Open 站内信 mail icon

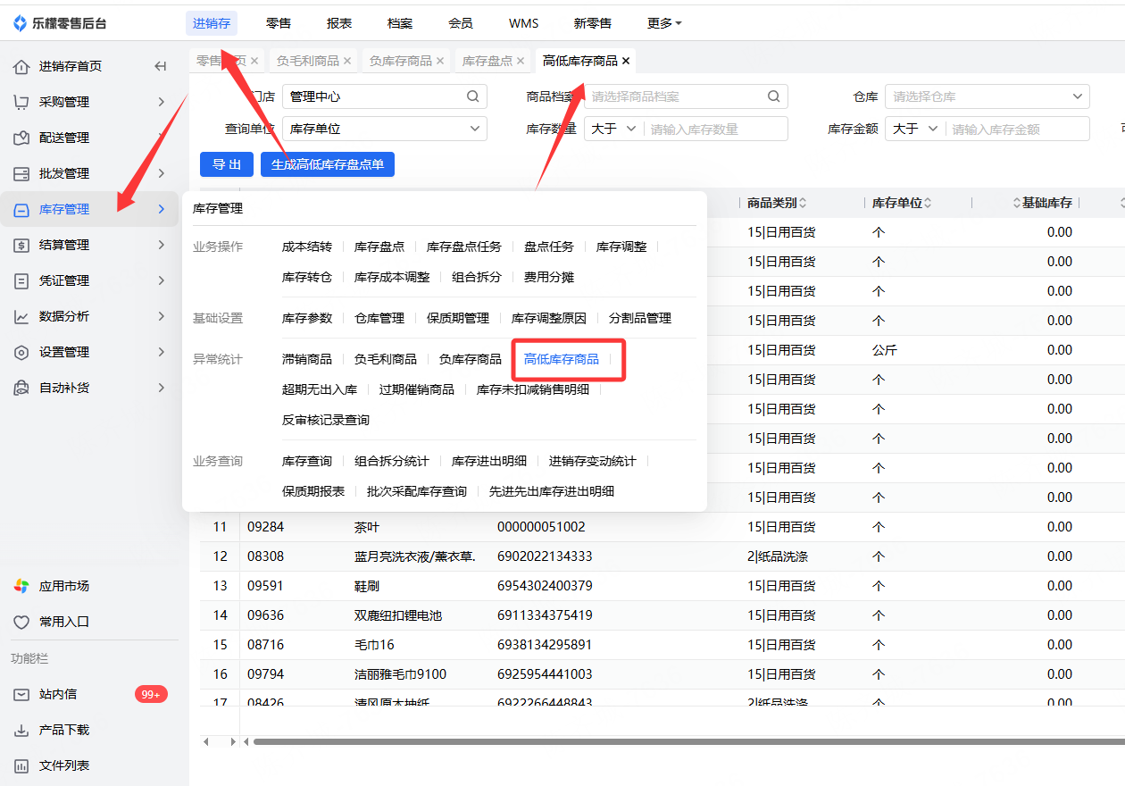pos(21,694)
